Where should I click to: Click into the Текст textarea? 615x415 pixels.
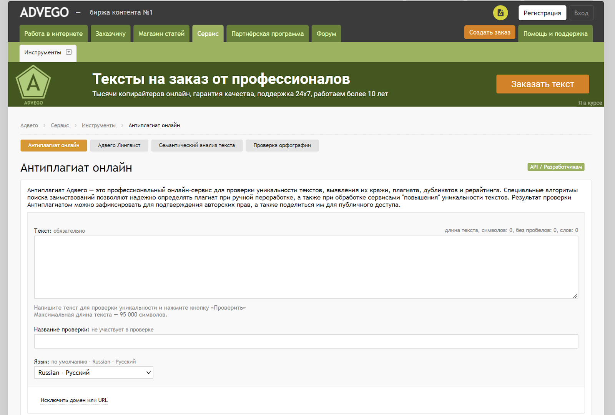(306, 267)
